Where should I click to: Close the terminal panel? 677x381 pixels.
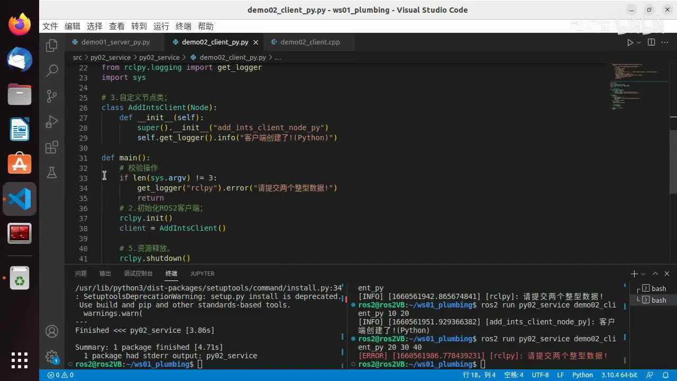tap(667, 274)
